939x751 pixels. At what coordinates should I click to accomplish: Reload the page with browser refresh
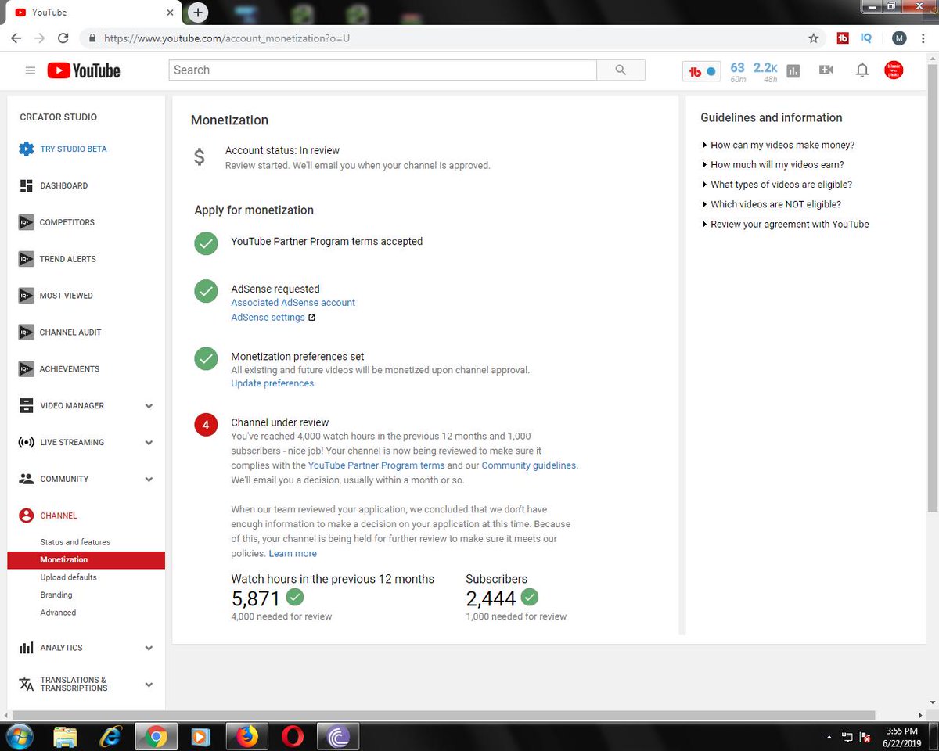63,38
